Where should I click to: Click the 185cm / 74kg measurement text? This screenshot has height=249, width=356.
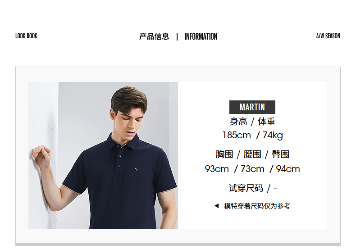252,135
